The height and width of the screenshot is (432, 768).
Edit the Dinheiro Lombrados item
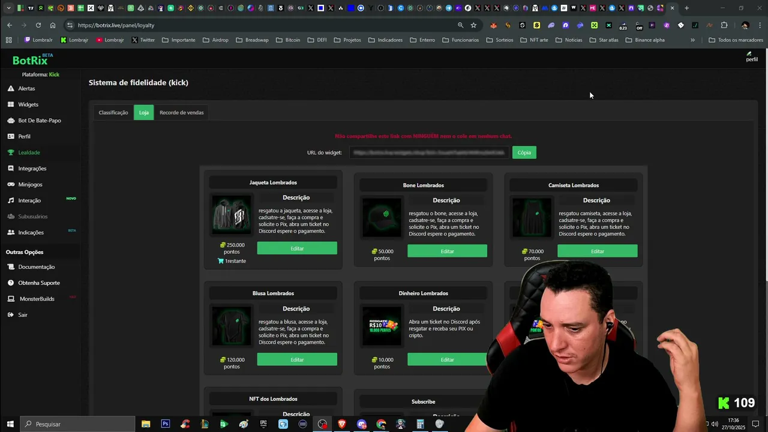coord(447,359)
